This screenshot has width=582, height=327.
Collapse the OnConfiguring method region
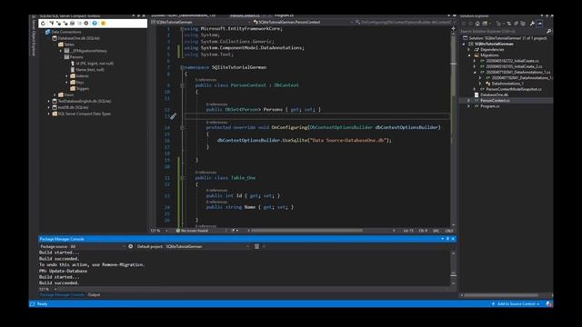tap(182, 127)
